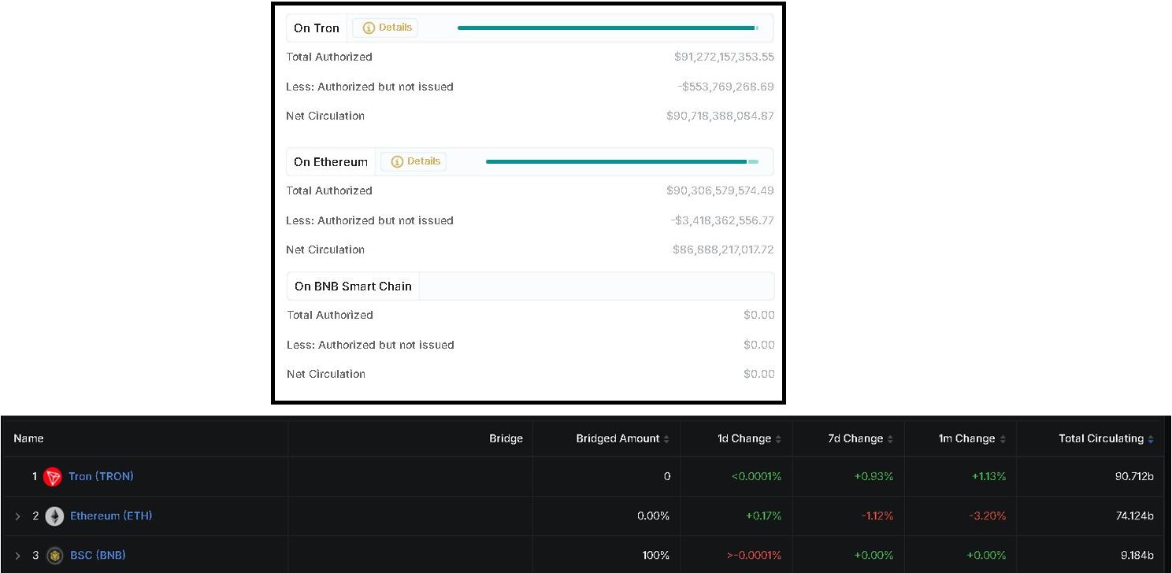The height and width of the screenshot is (573, 1172).
Task: Expand the BSC (BNB) row
Action: pyautogui.click(x=18, y=556)
